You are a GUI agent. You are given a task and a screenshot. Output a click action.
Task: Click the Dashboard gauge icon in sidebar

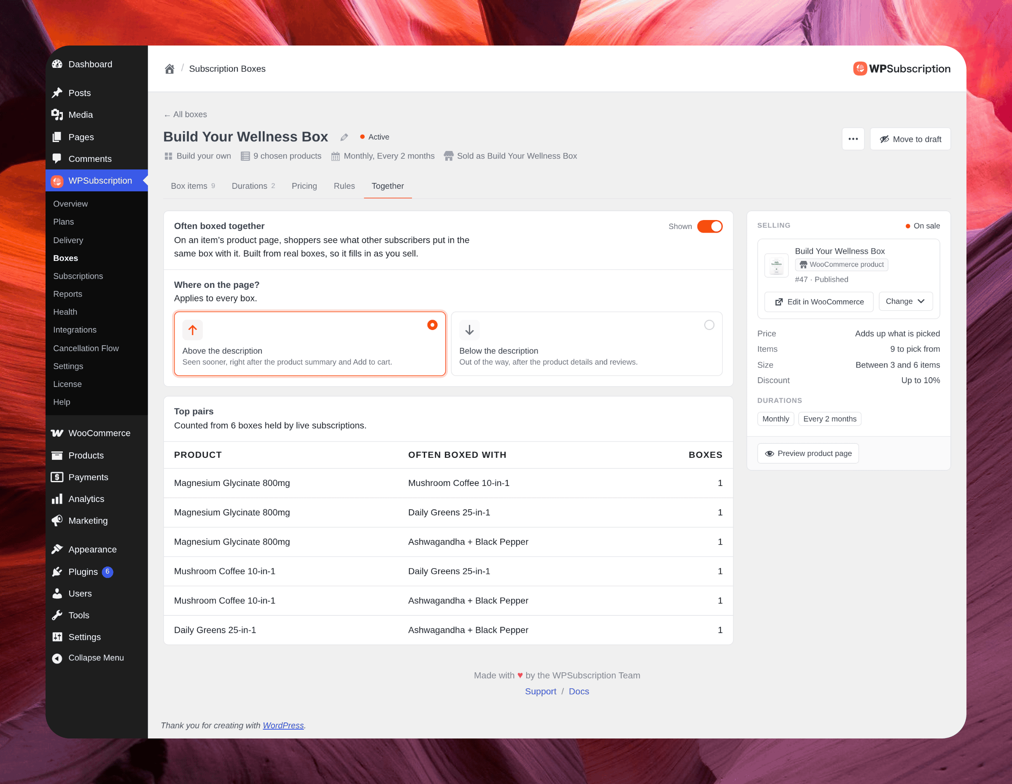click(x=57, y=64)
